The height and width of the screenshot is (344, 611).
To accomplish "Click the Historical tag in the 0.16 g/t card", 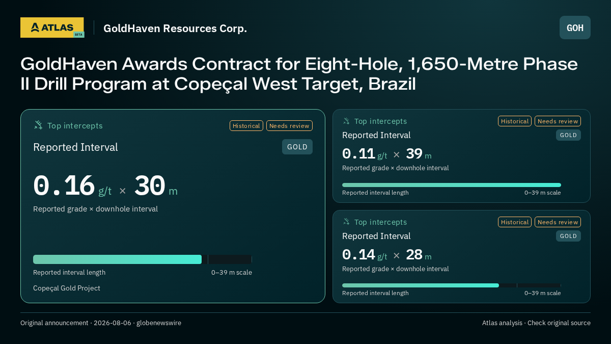I will coord(246,125).
